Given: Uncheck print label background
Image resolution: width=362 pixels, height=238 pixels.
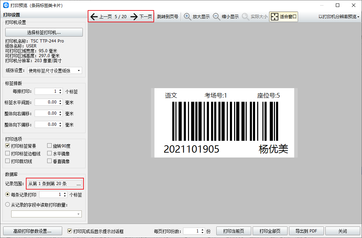Looking at the screenshot, I should (x=8, y=146).
